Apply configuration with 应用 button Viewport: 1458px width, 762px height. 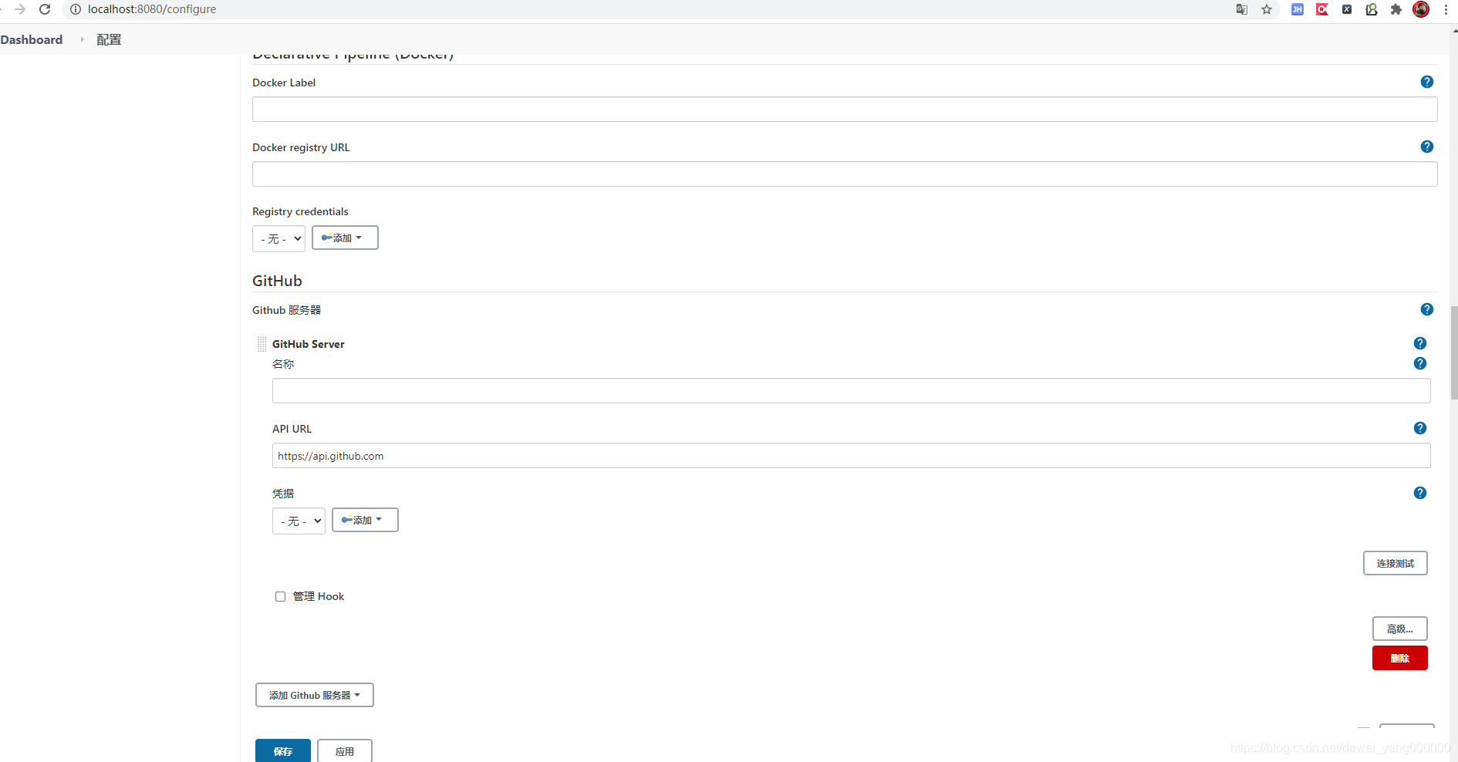pyautogui.click(x=345, y=750)
